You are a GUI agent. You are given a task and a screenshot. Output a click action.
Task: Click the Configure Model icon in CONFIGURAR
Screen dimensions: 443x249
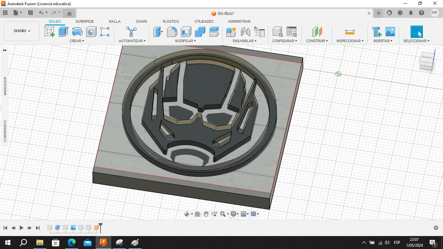[x=278, y=32]
